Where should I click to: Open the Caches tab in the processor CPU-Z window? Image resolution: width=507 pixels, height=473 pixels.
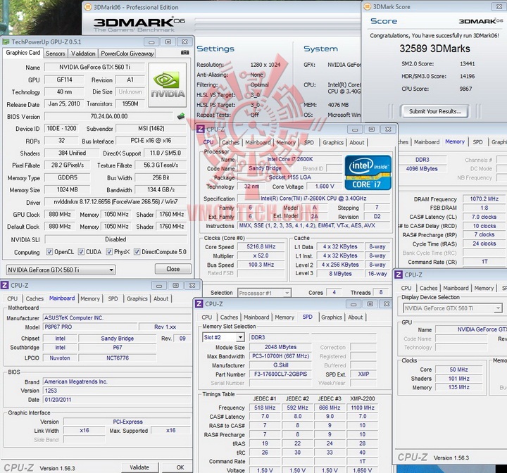click(230, 142)
